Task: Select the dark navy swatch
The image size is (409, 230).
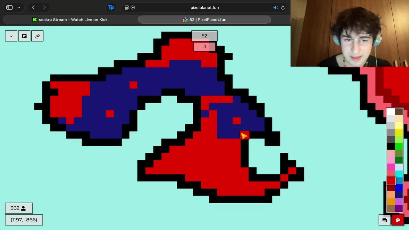Action: [x=399, y=194]
